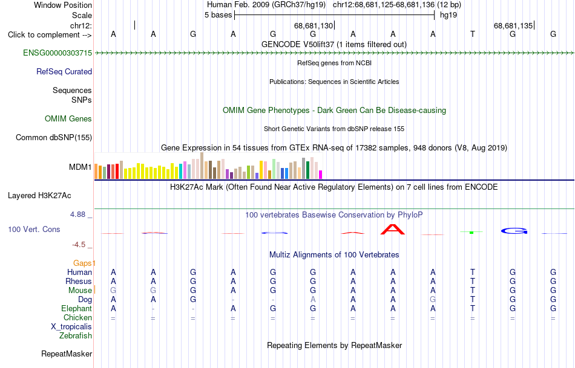Select the Dog alignment row label
575x368 pixels.
point(85,300)
